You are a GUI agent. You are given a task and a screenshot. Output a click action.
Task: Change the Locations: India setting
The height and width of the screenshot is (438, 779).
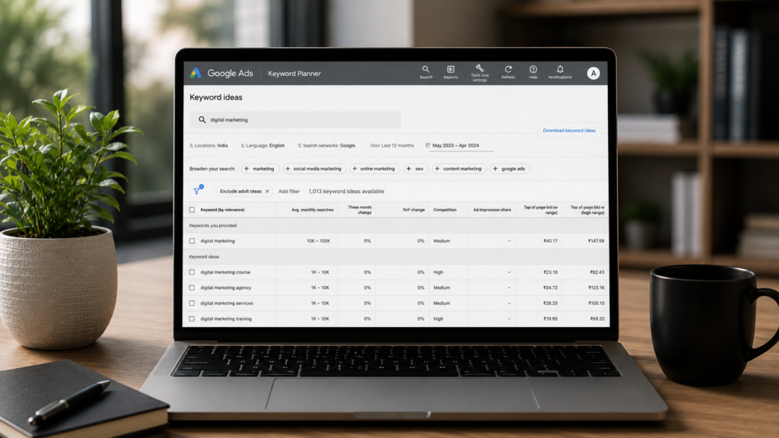click(208, 145)
